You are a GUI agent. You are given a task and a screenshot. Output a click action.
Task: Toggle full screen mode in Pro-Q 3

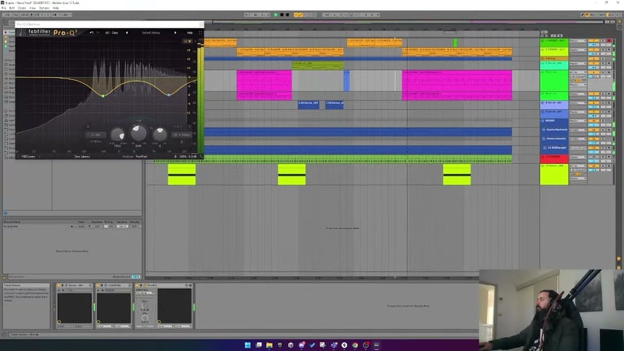pyautogui.click(x=200, y=32)
